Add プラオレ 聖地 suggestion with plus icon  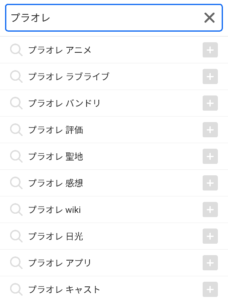click(x=210, y=156)
